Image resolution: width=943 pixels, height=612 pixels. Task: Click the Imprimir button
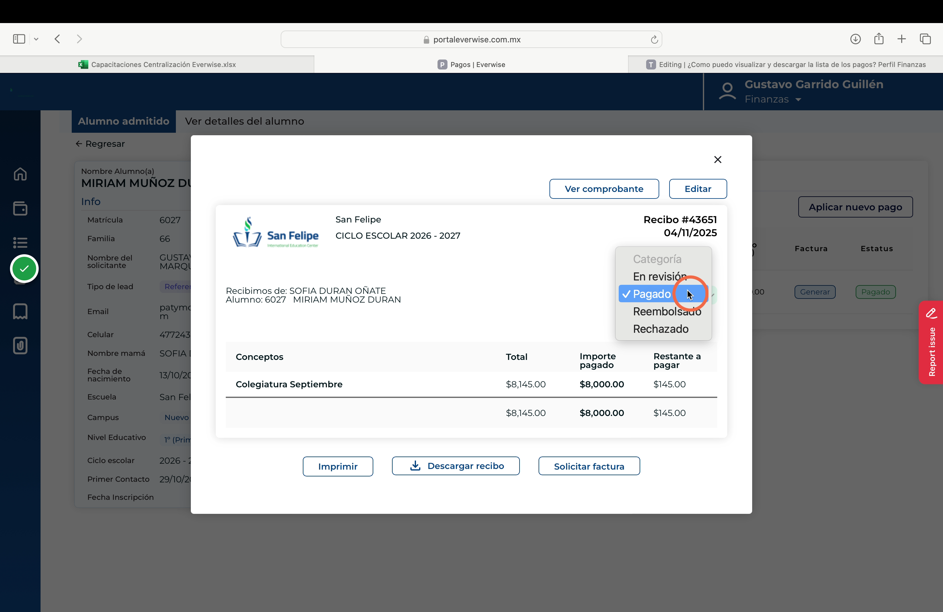(x=338, y=466)
